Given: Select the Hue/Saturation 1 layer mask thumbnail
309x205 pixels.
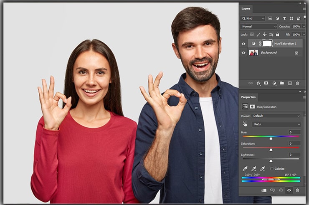Looking at the screenshot, I should (x=267, y=43).
